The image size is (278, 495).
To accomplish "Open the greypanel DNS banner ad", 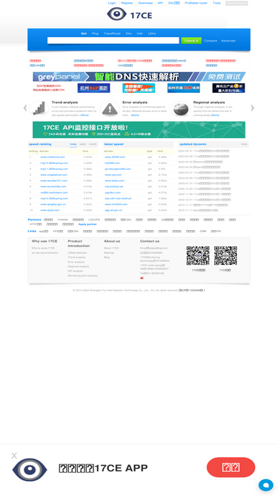I will click(x=139, y=76).
